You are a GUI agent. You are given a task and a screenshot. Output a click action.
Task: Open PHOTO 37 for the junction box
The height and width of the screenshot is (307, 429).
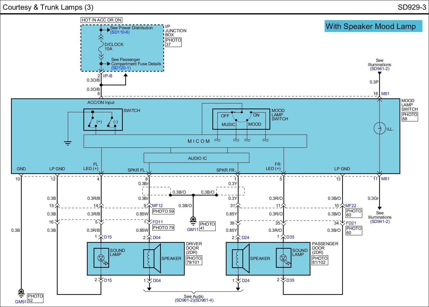click(173, 42)
